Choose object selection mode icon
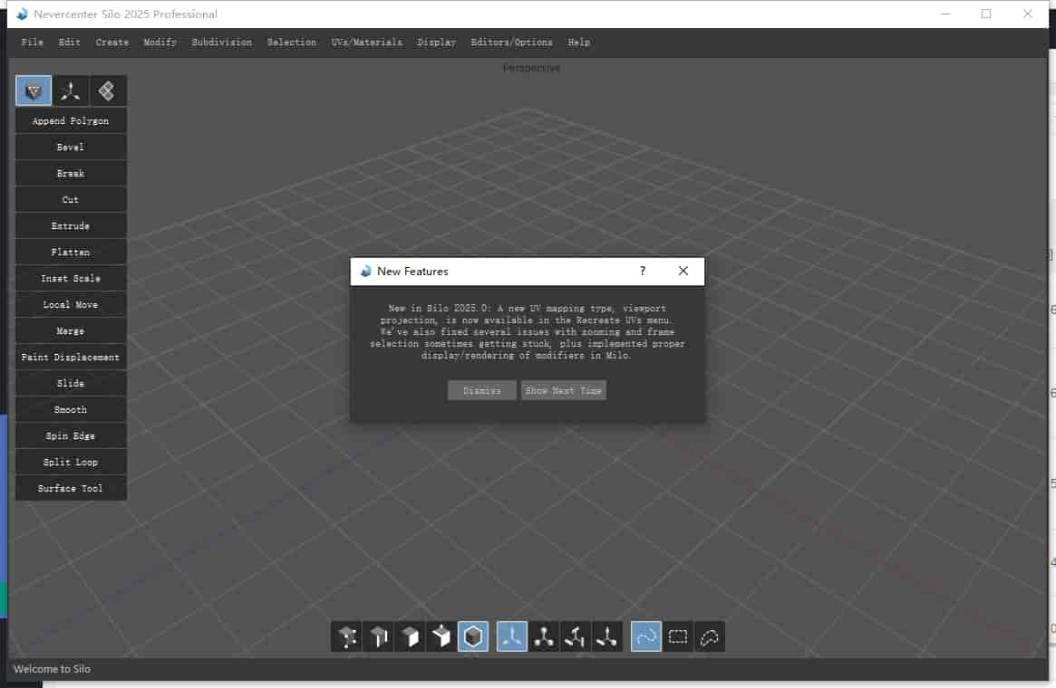The image size is (1056, 688). click(441, 637)
